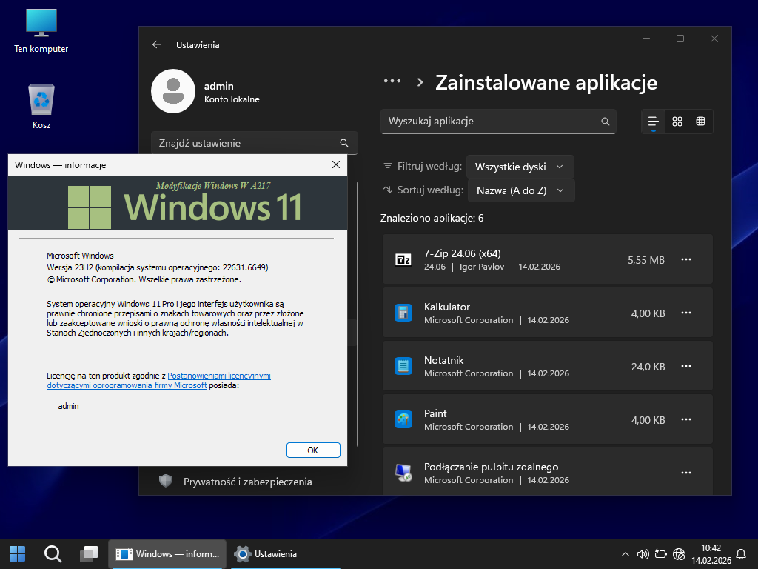Show hidden system tray icons

click(625, 553)
